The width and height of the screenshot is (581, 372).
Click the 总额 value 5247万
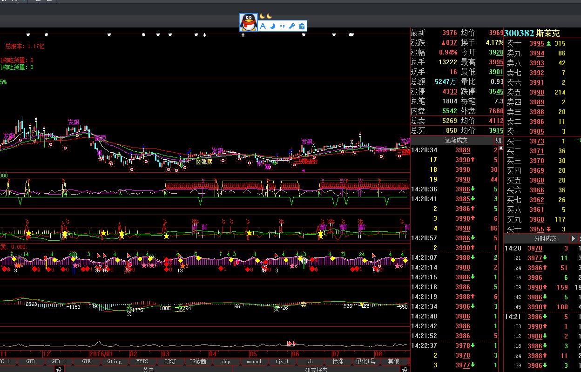pos(446,81)
